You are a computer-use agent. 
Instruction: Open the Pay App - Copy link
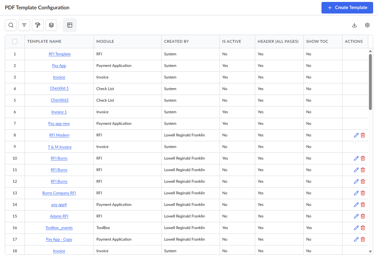pyautogui.click(x=59, y=239)
